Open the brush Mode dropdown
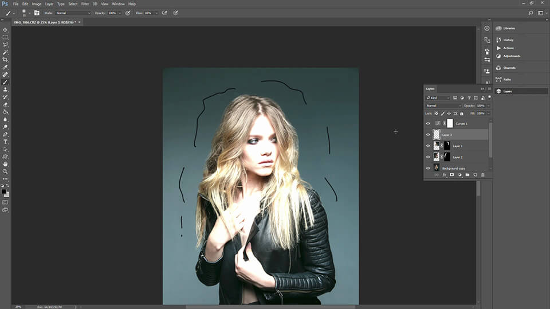Image resolution: width=550 pixels, height=309 pixels. click(x=73, y=13)
